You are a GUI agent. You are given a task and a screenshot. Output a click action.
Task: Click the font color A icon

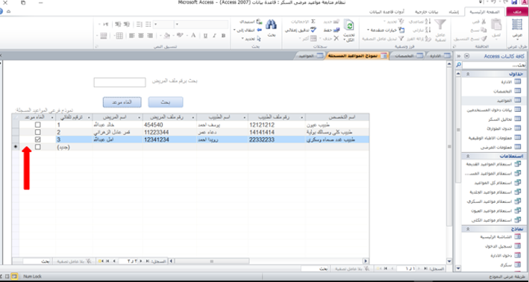(193, 35)
